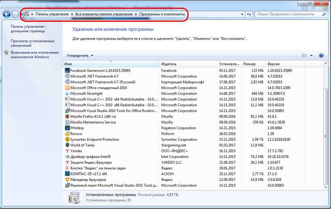Click the publisher cell YANDEX LLC
This screenshot has height=209, width=331.
(x=171, y=162)
